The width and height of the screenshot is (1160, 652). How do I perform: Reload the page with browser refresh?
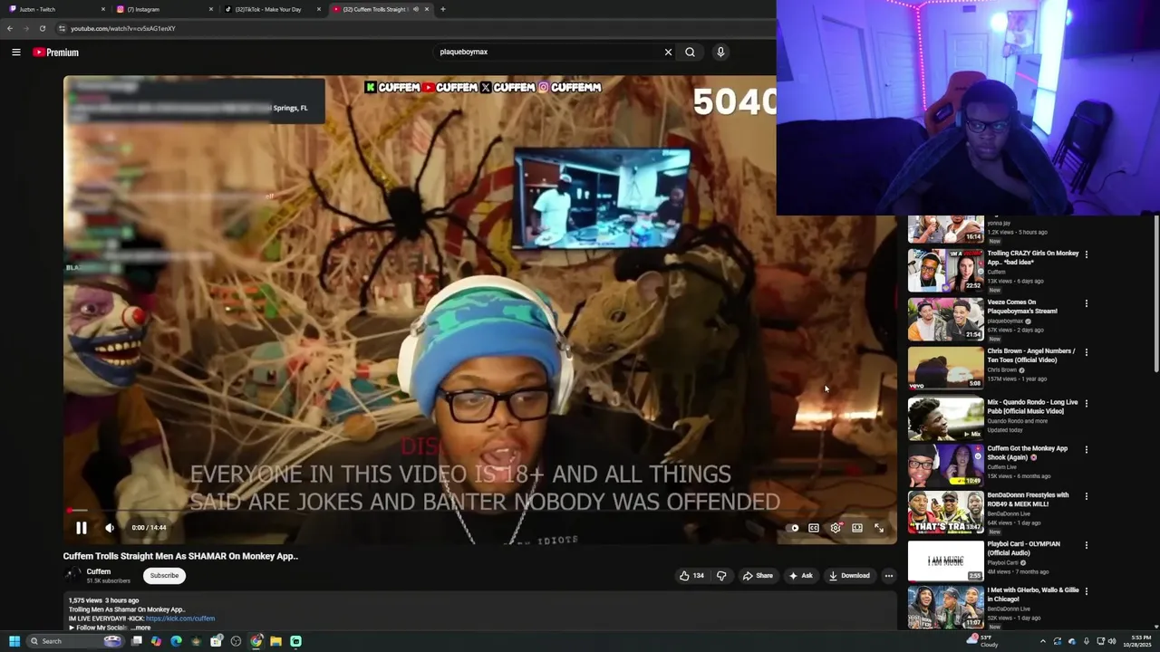43,28
